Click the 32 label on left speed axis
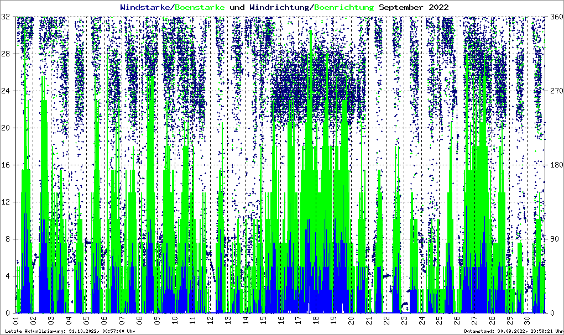 (6, 17)
